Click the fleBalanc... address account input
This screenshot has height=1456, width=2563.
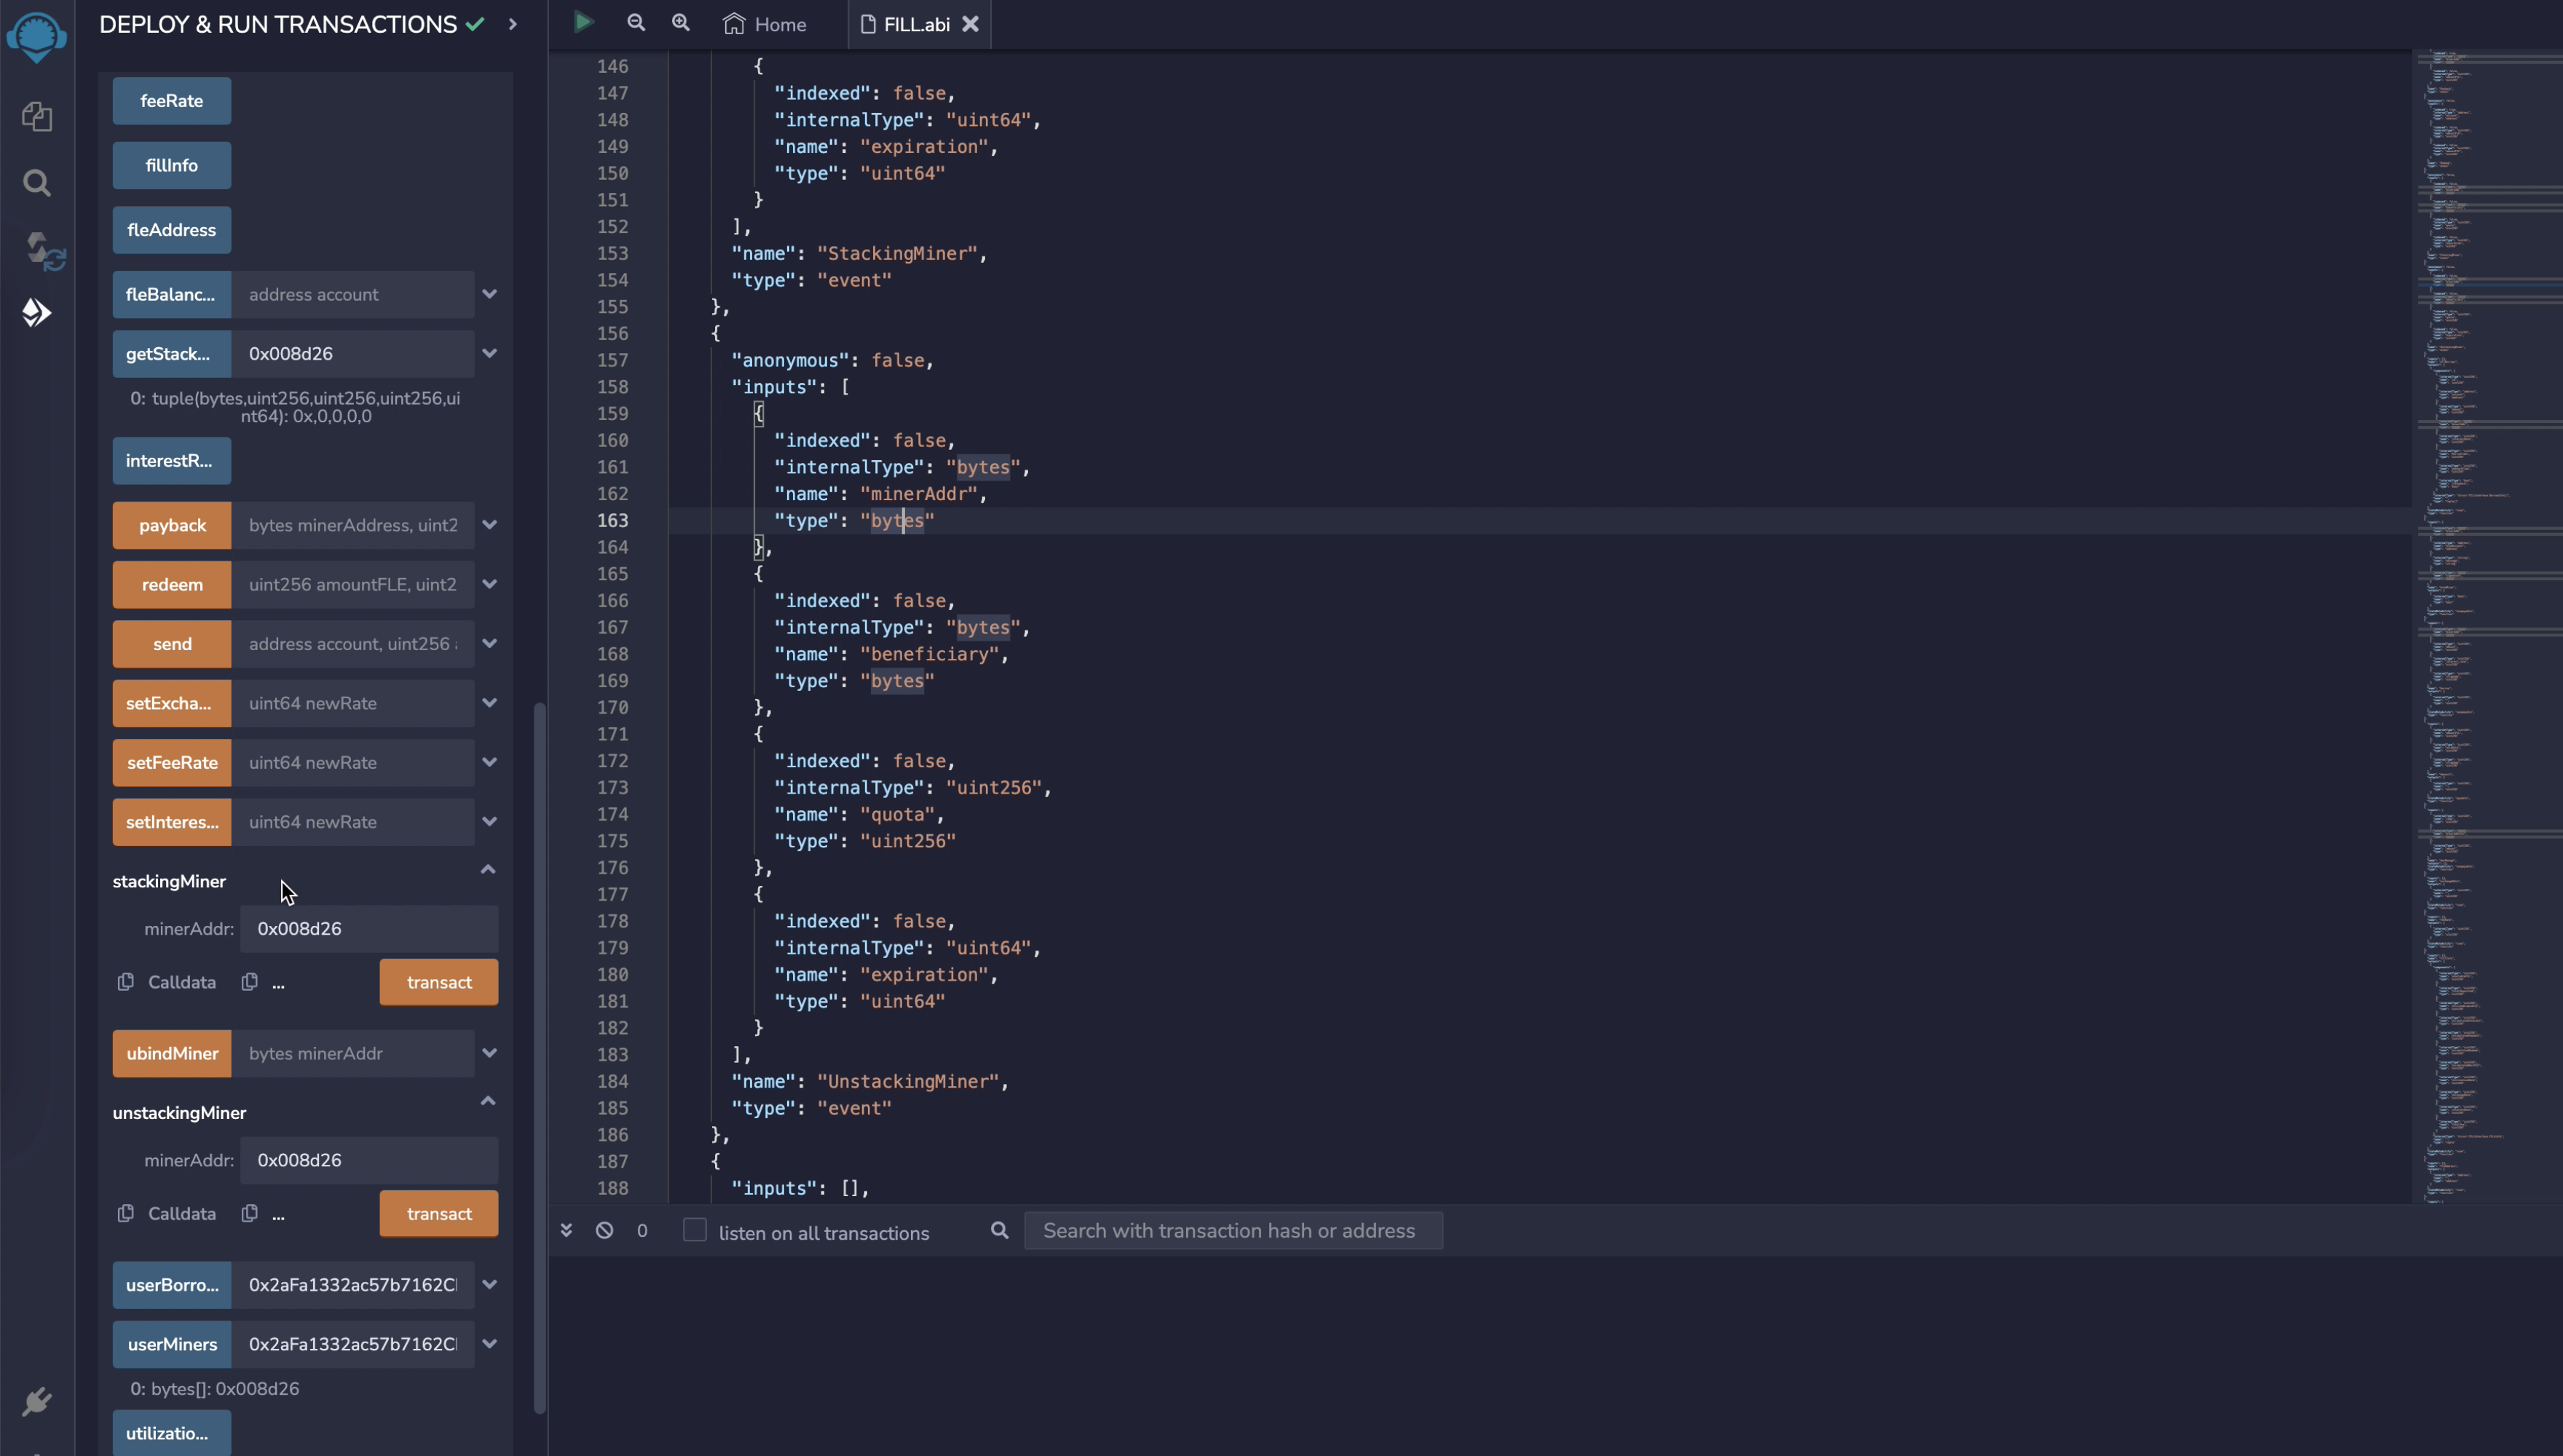353,294
